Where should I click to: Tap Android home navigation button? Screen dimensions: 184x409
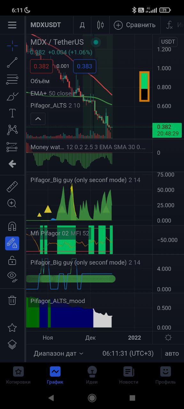(x=92, y=398)
